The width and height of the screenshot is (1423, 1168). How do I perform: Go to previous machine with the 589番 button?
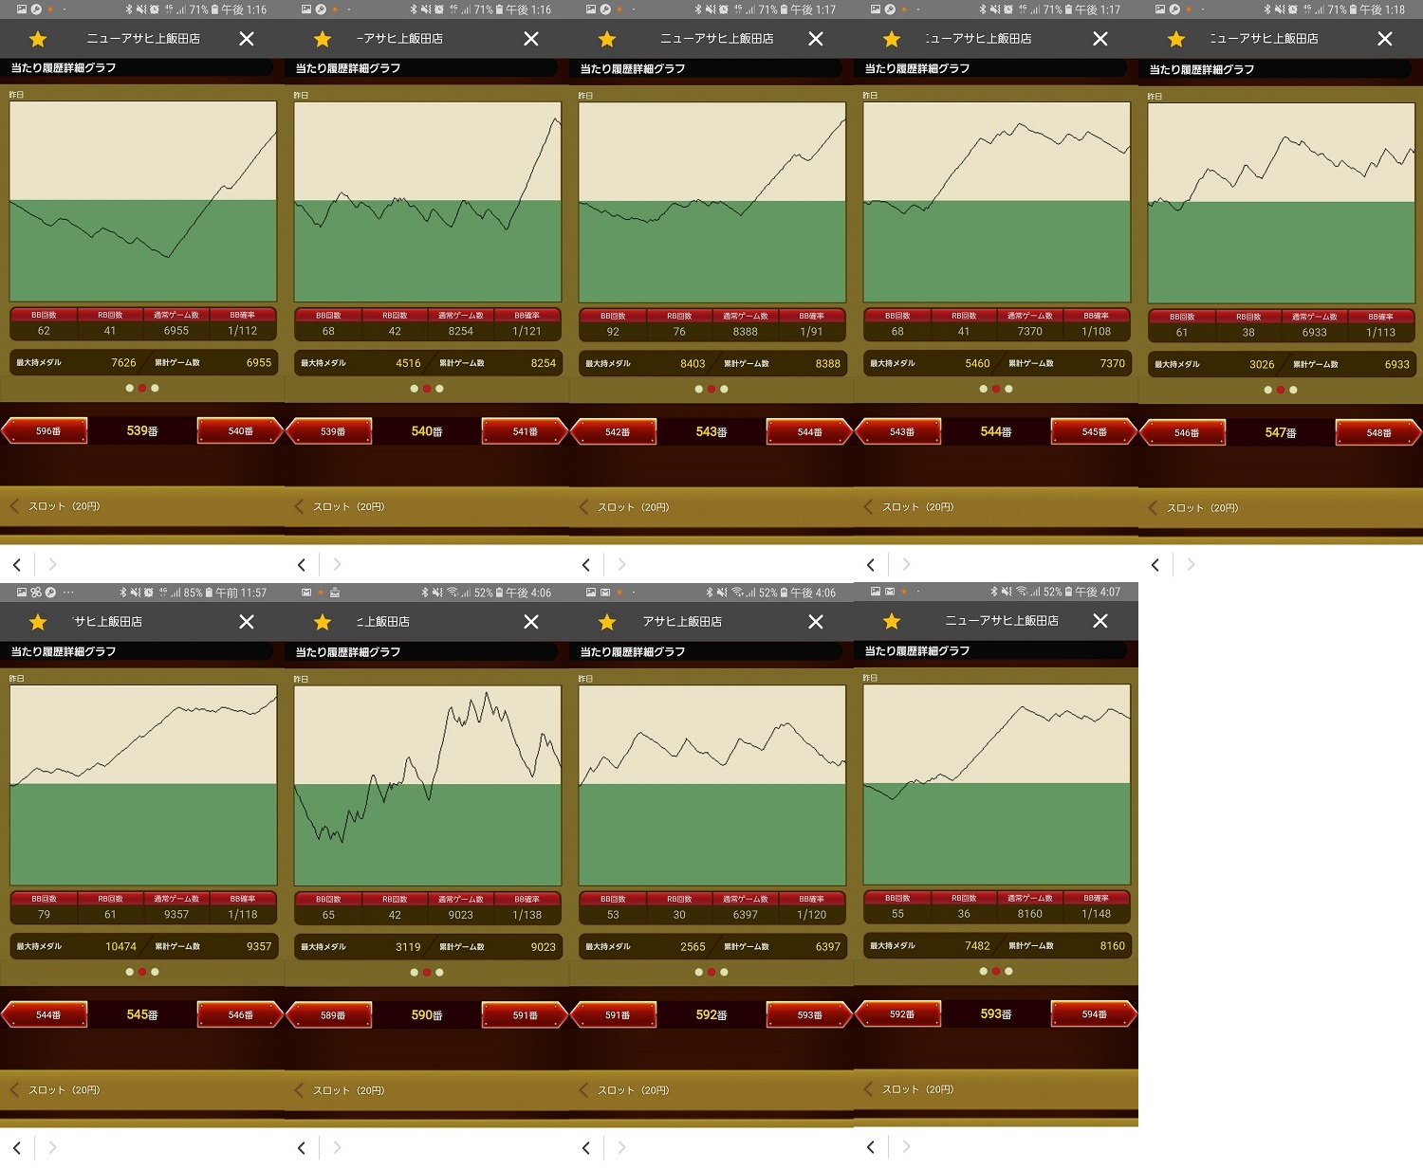329,1015
